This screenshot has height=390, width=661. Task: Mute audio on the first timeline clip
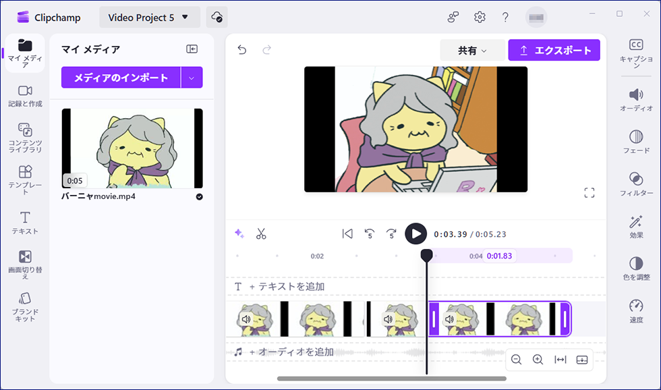(247, 319)
